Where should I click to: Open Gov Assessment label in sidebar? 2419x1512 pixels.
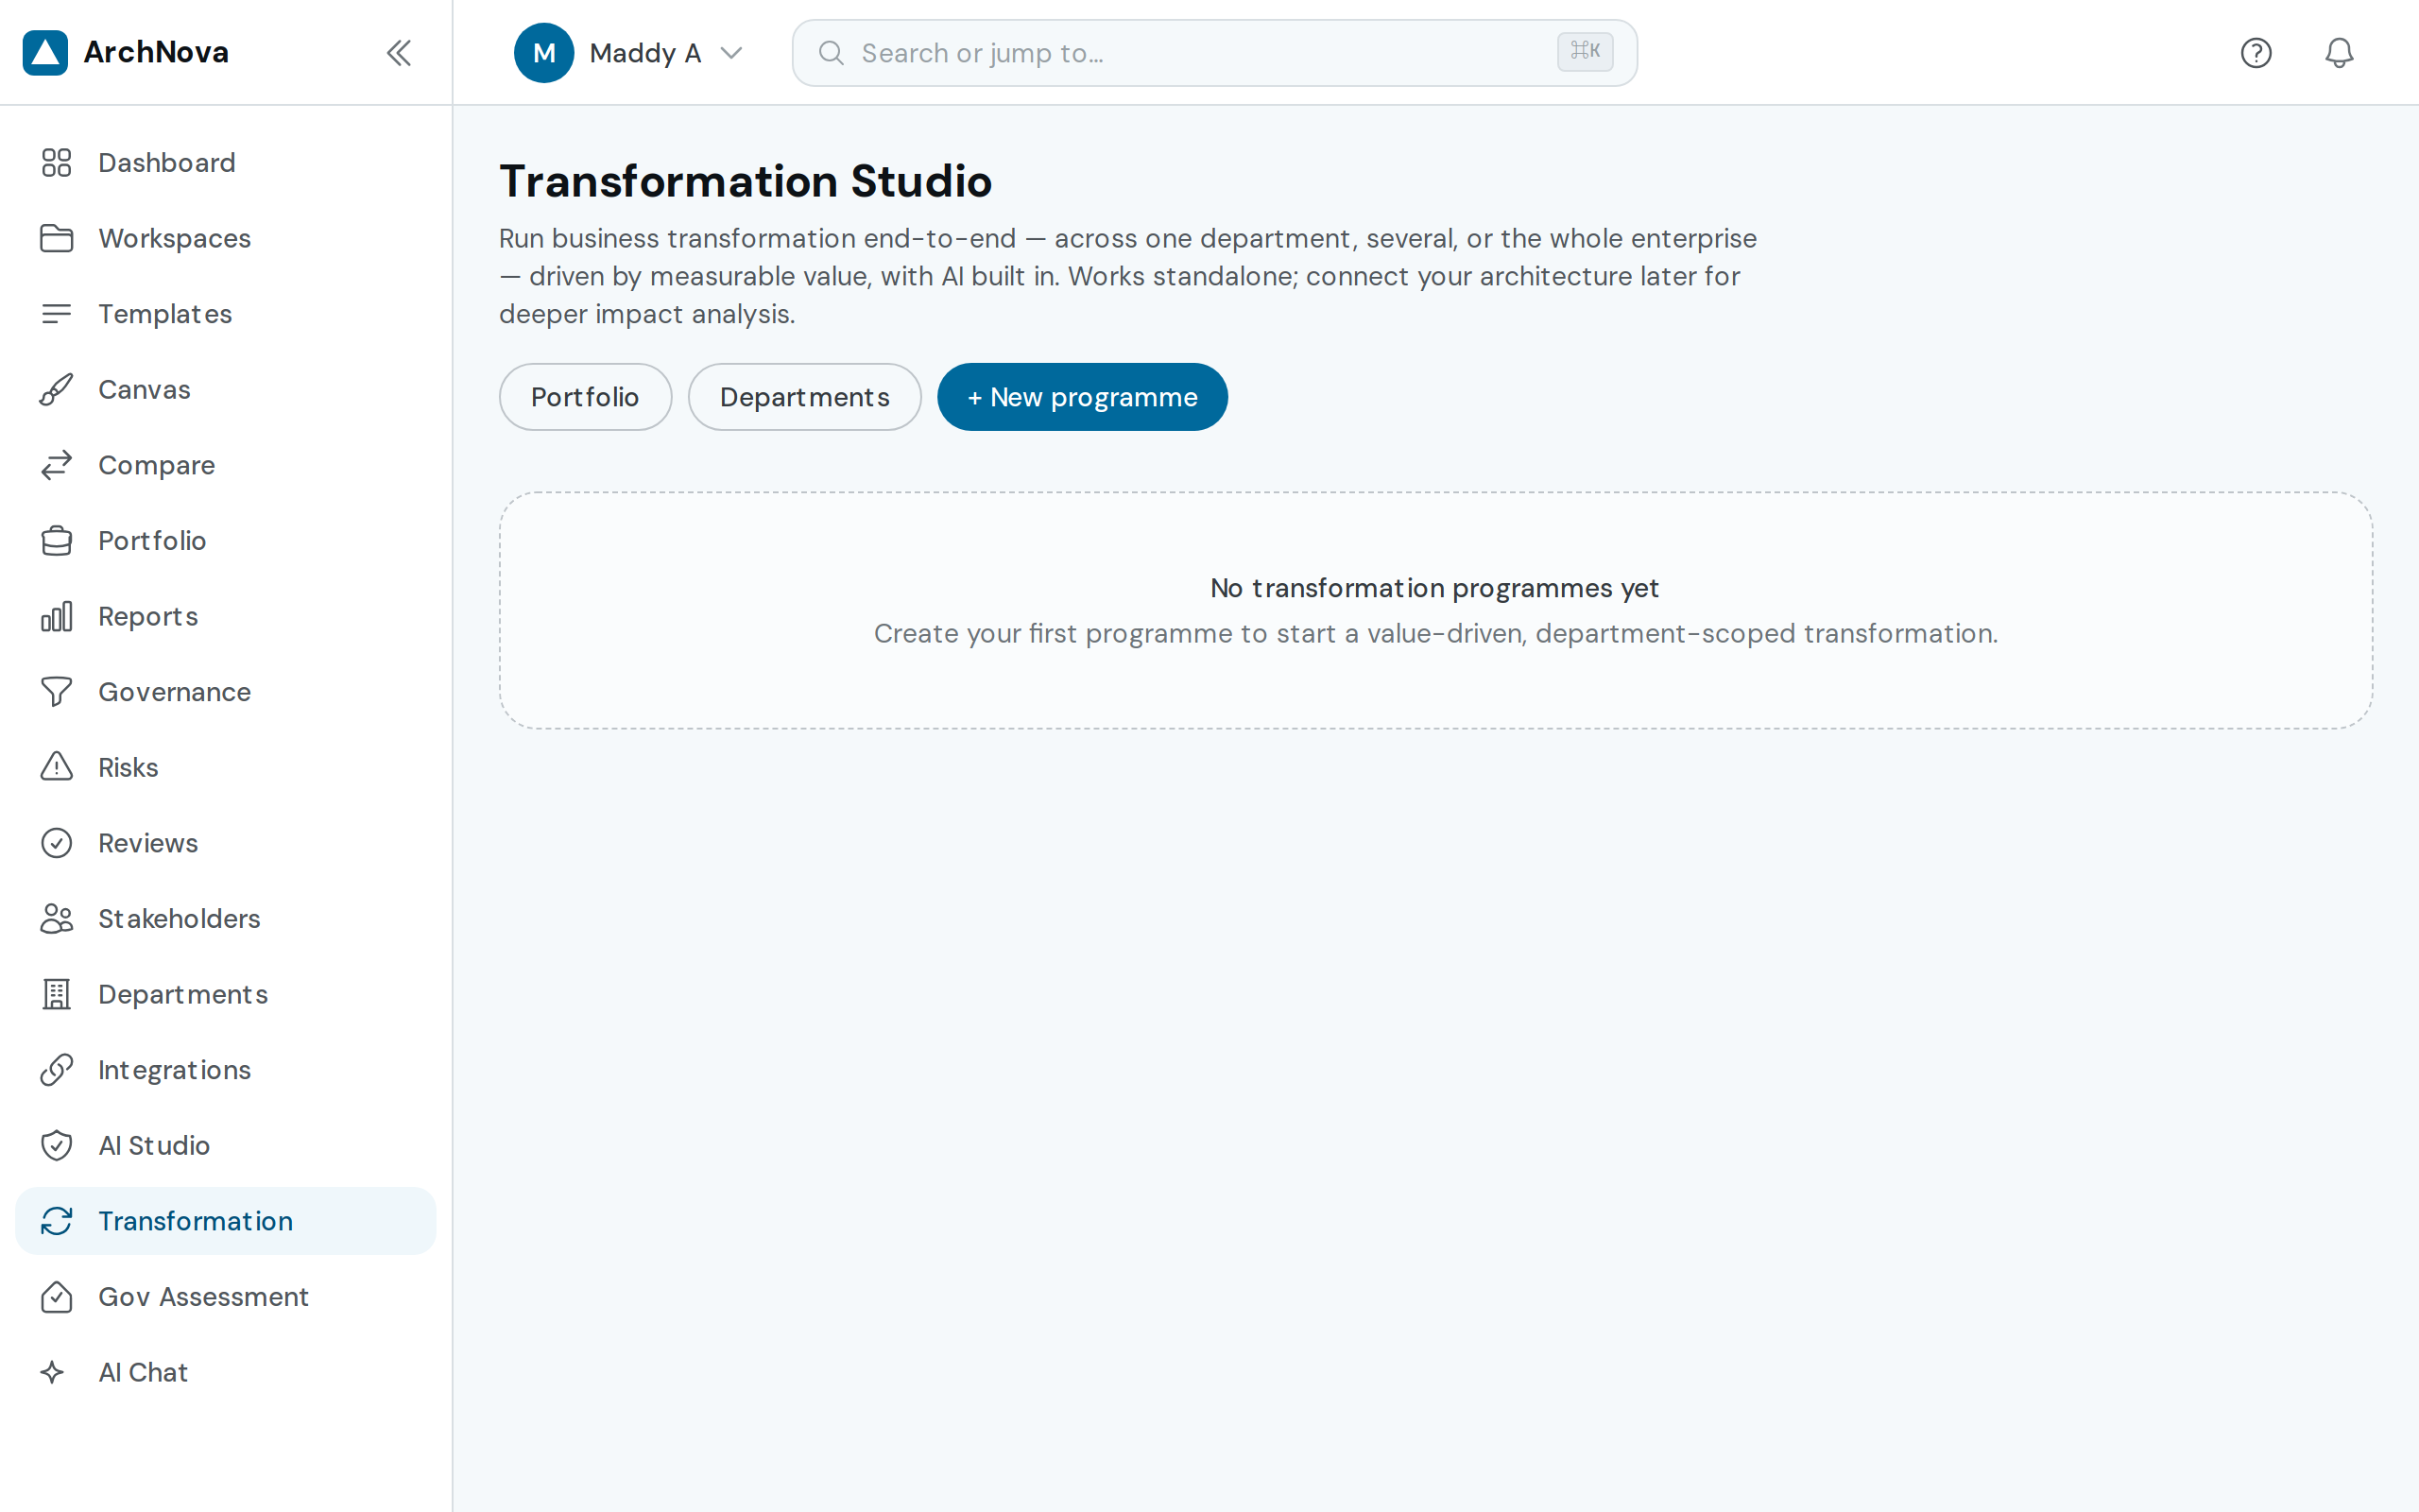[x=203, y=1297]
